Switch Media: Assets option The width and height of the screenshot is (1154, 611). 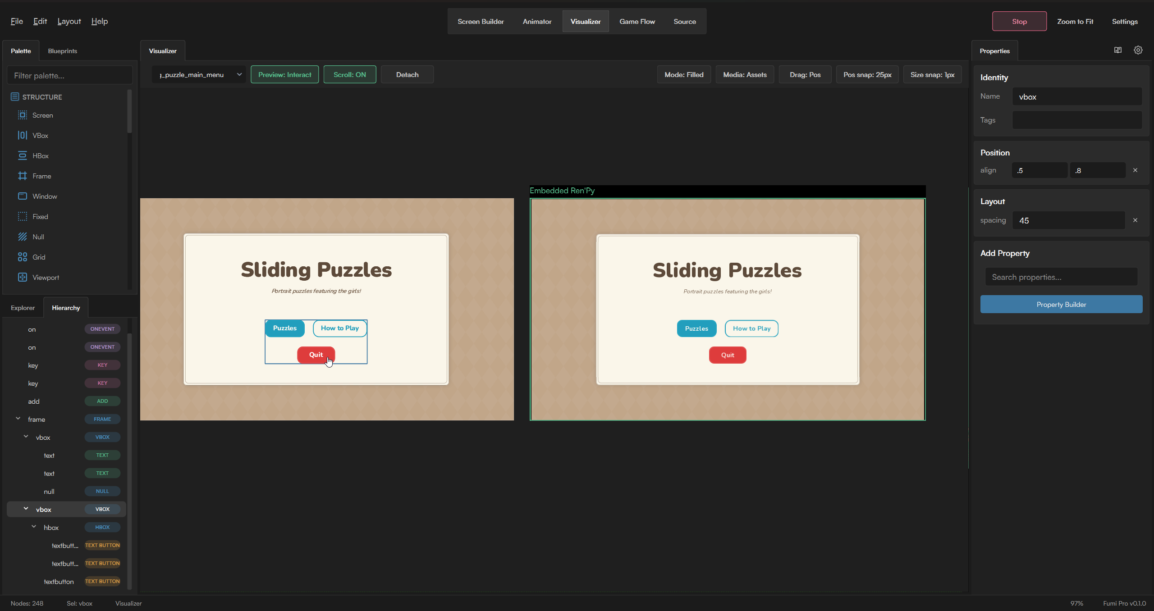pos(745,74)
